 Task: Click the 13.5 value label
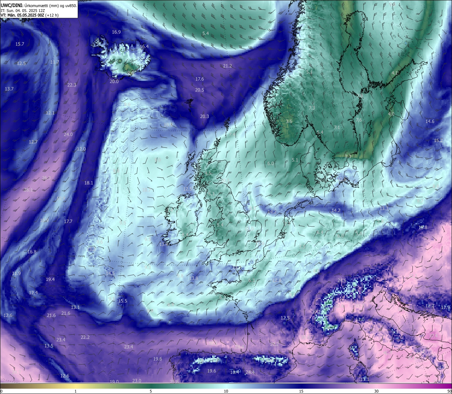49,346
